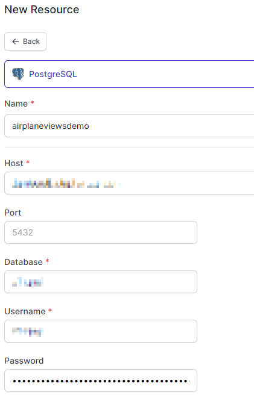Click the PostgreSQL elephant logo icon

click(x=18, y=74)
